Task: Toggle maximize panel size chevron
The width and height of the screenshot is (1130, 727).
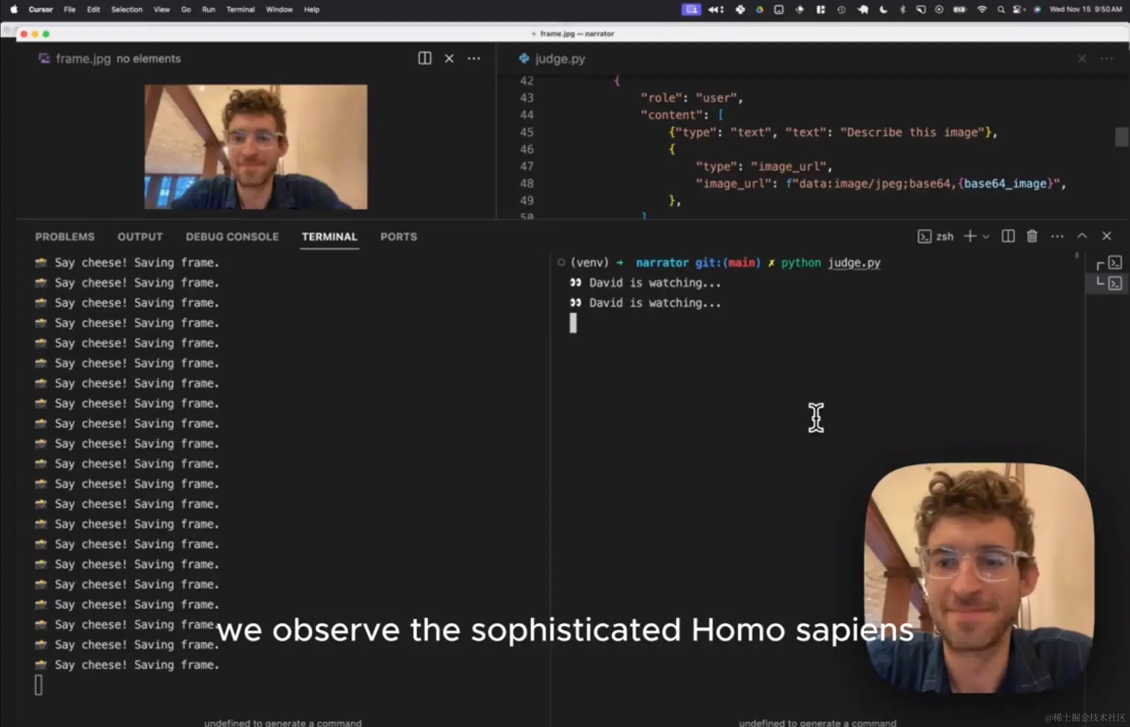Action: coord(1082,236)
